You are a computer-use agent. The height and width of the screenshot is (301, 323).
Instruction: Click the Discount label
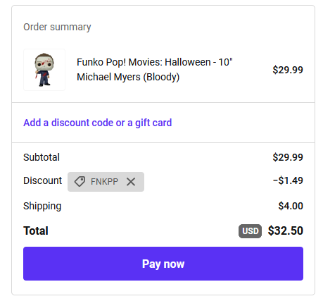click(42, 180)
